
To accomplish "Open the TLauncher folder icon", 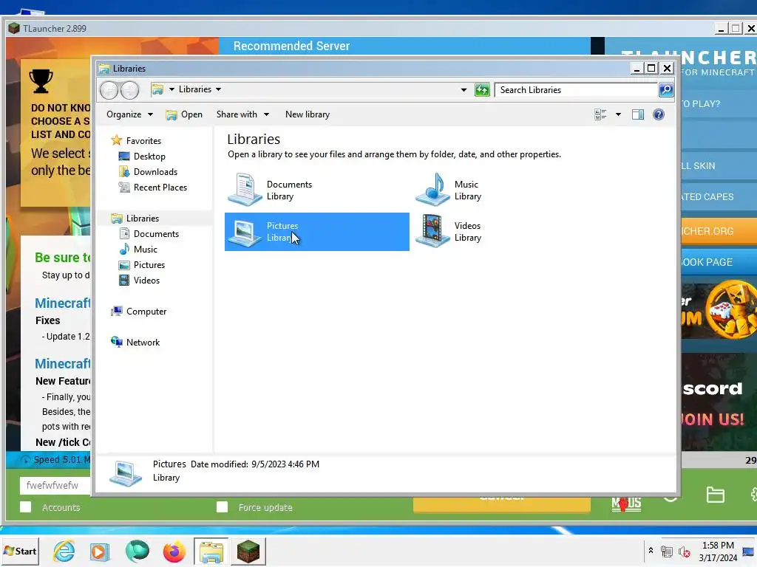I will (715, 495).
